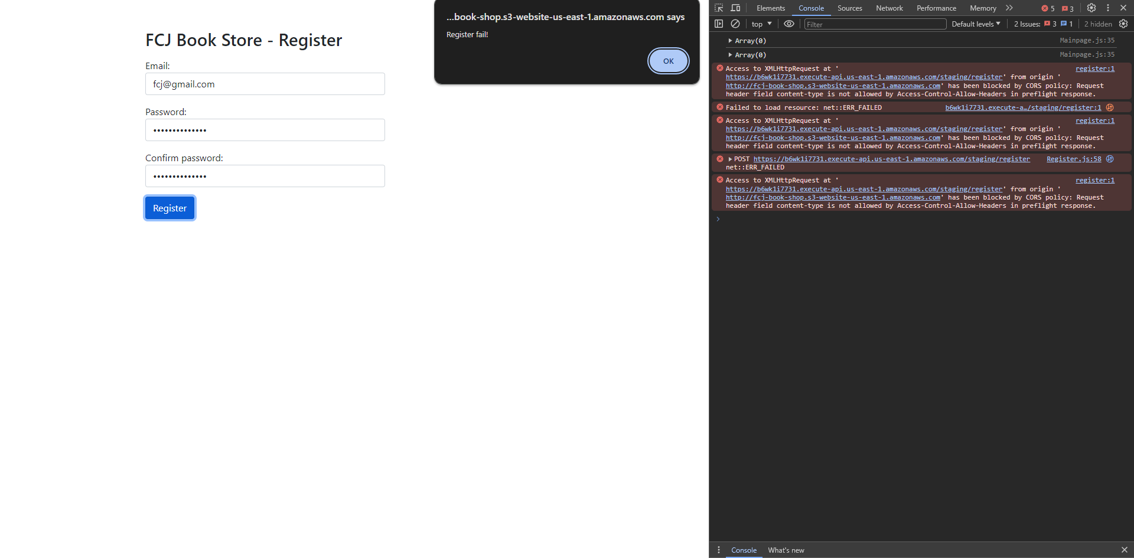
Task: Open register:1 link in the second CORS error
Action: [x=1095, y=120]
